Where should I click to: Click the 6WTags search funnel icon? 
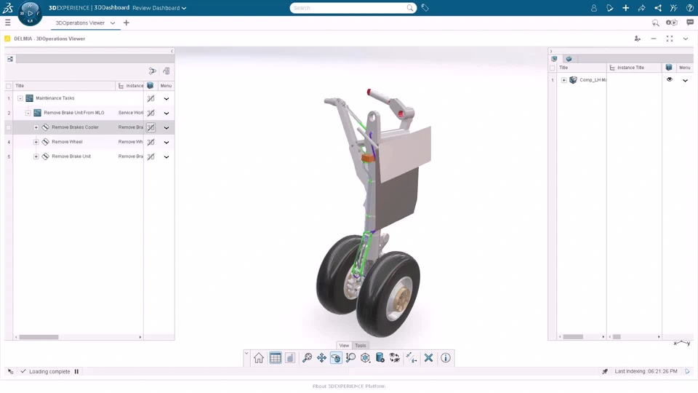[x=655, y=23]
